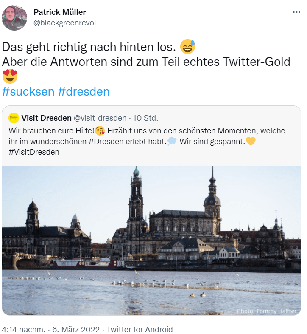Click the sweating smile emoji
This screenshot has height=334, width=307.
pos(187,46)
